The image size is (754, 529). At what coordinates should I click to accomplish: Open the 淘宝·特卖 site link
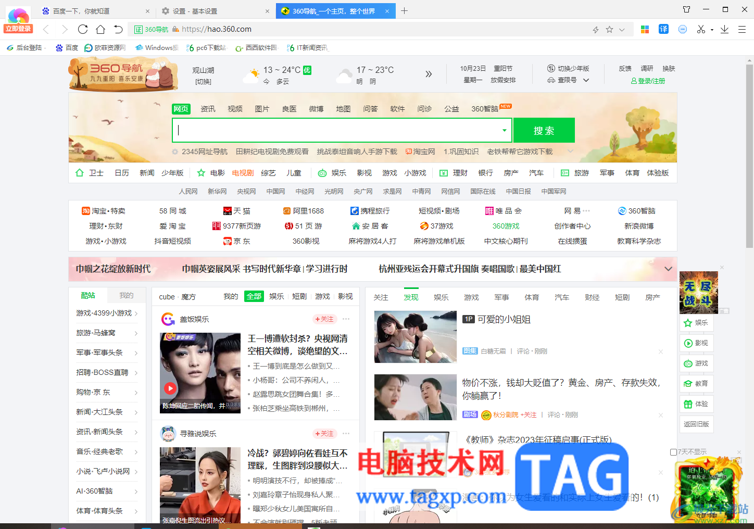click(103, 211)
